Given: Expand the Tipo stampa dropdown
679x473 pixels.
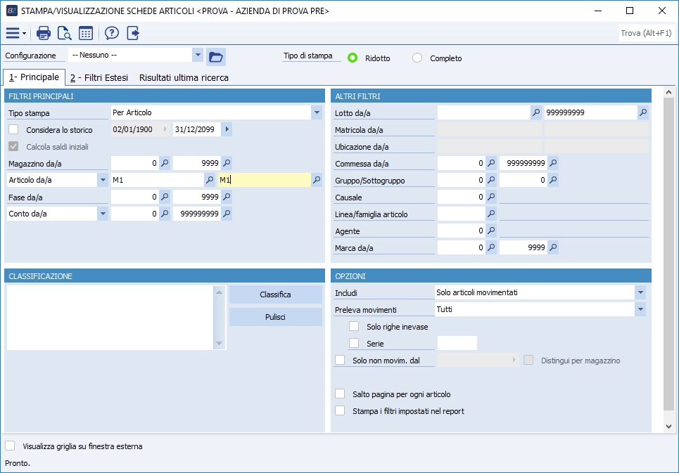Looking at the screenshot, I should click(316, 112).
